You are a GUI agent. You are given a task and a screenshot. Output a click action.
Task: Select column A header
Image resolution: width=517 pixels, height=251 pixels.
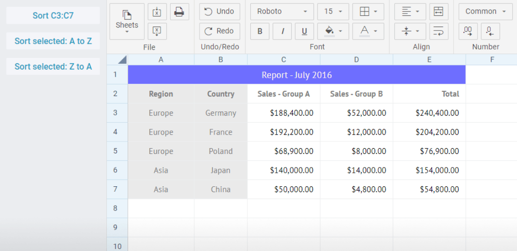(161, 60)
